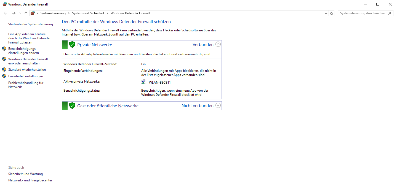This screenshot has height=188, width=397.
Task: Go forward with the forward arrow
Action: tap(14, 13)
